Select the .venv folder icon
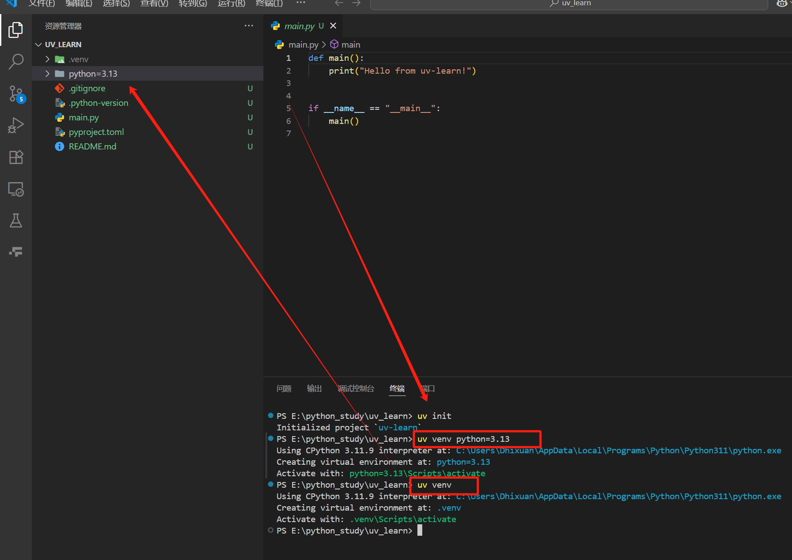Image resolution: width=792 pixels, height=560 pixels. tap(60, 59)
